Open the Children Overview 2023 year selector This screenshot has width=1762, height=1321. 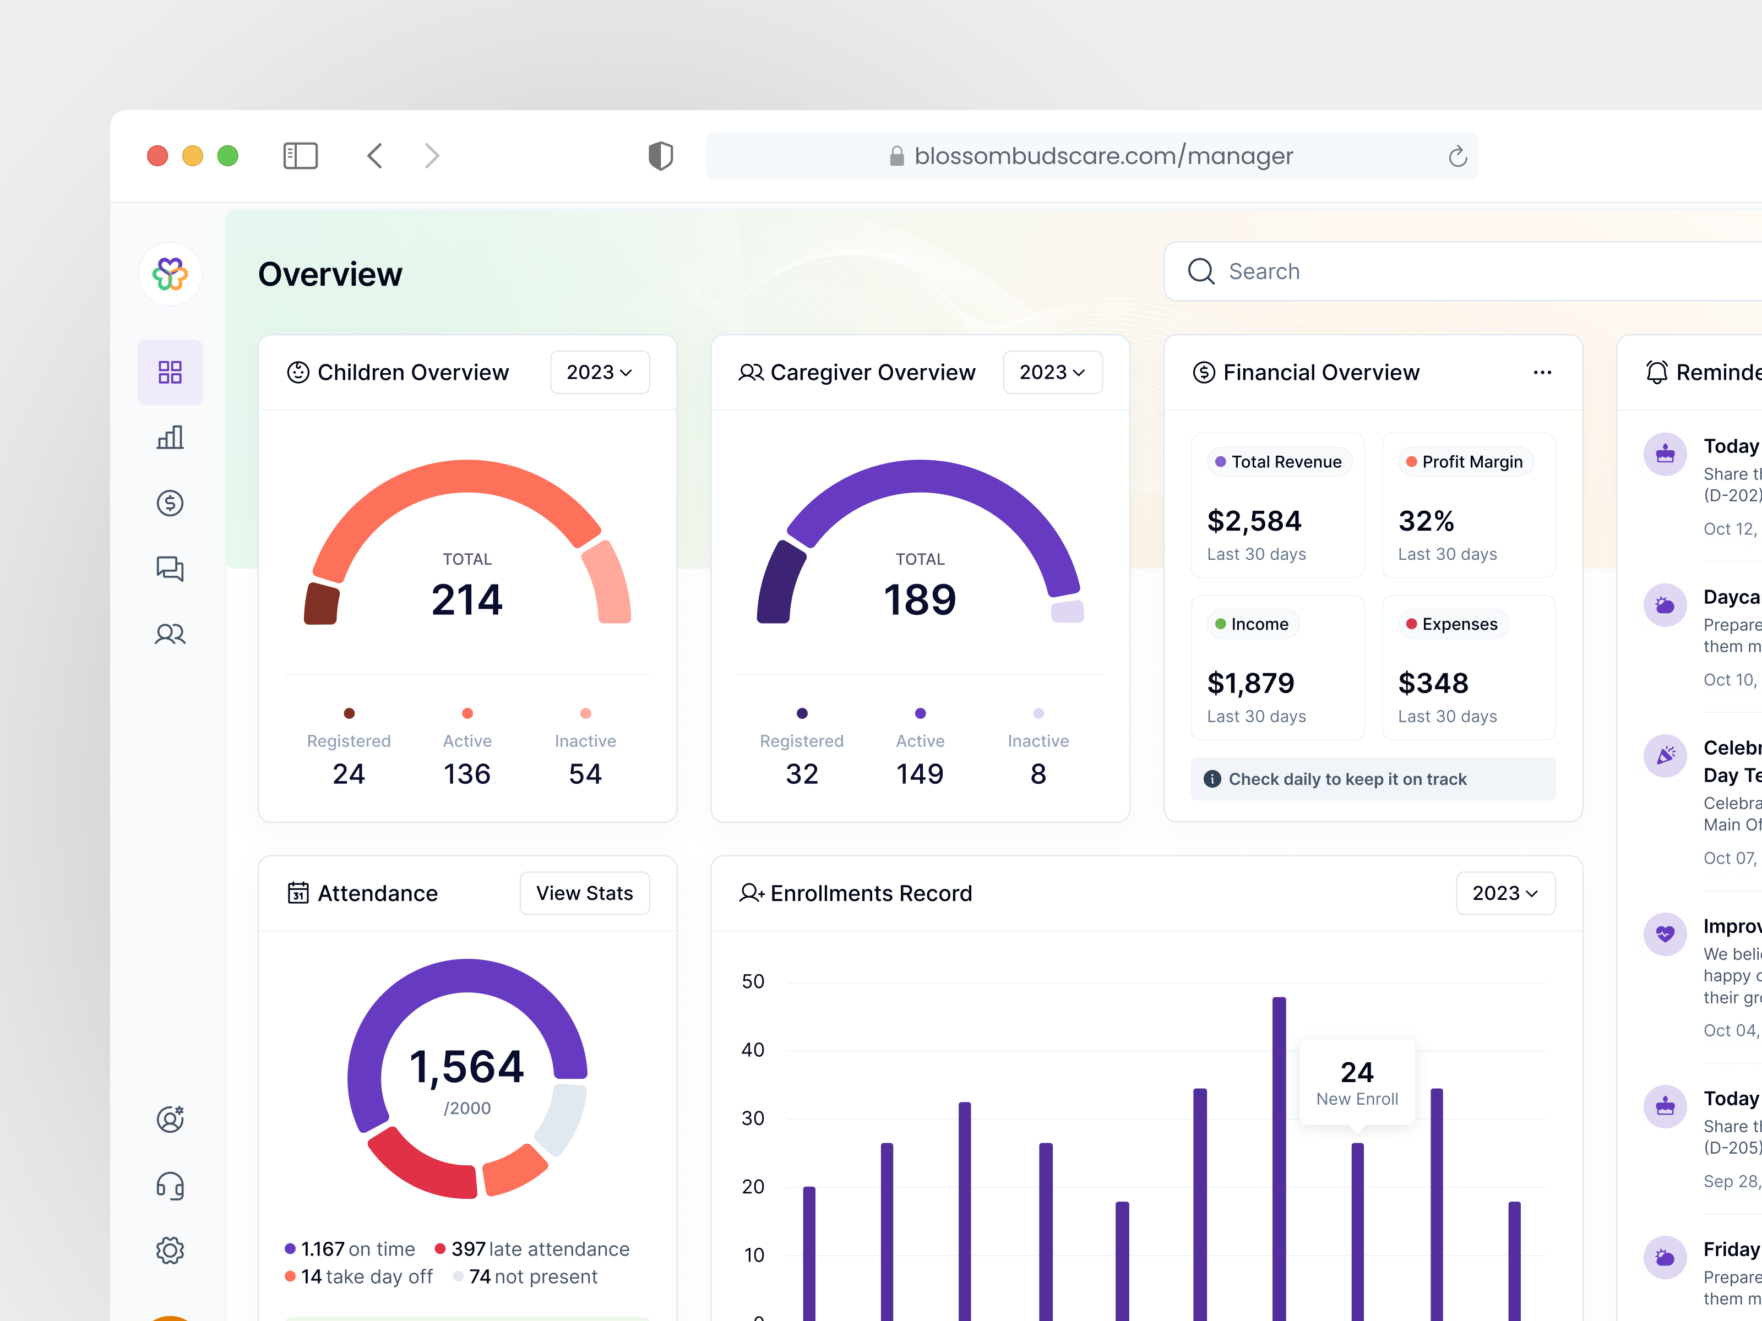click(599, 372)
